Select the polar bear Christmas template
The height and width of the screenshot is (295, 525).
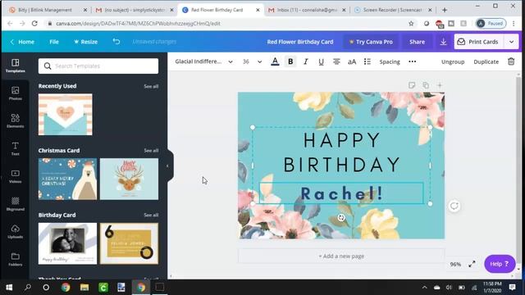pos(67,179)
